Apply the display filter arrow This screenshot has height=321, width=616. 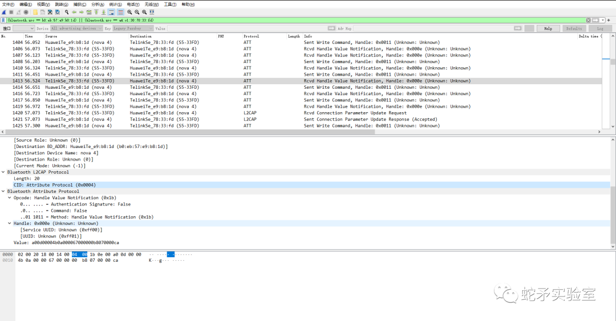[595, 20]
